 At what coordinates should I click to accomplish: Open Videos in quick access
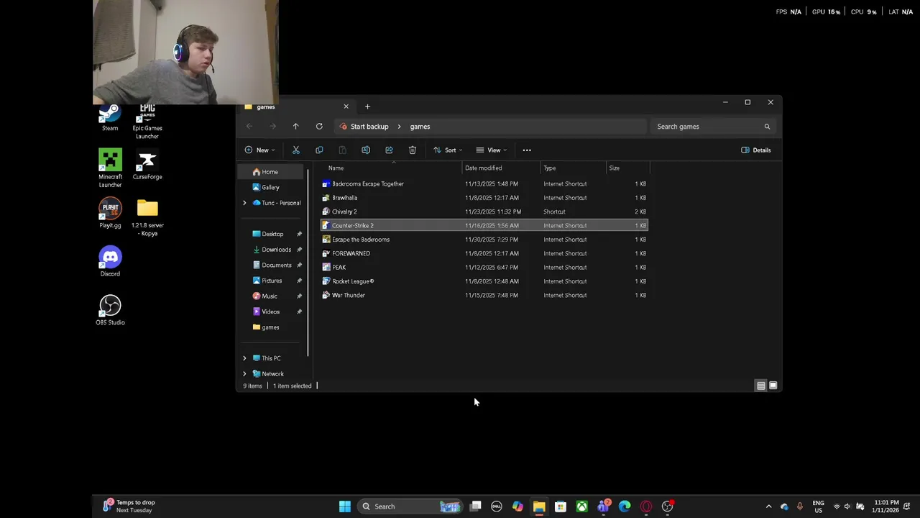coord(272,312)
